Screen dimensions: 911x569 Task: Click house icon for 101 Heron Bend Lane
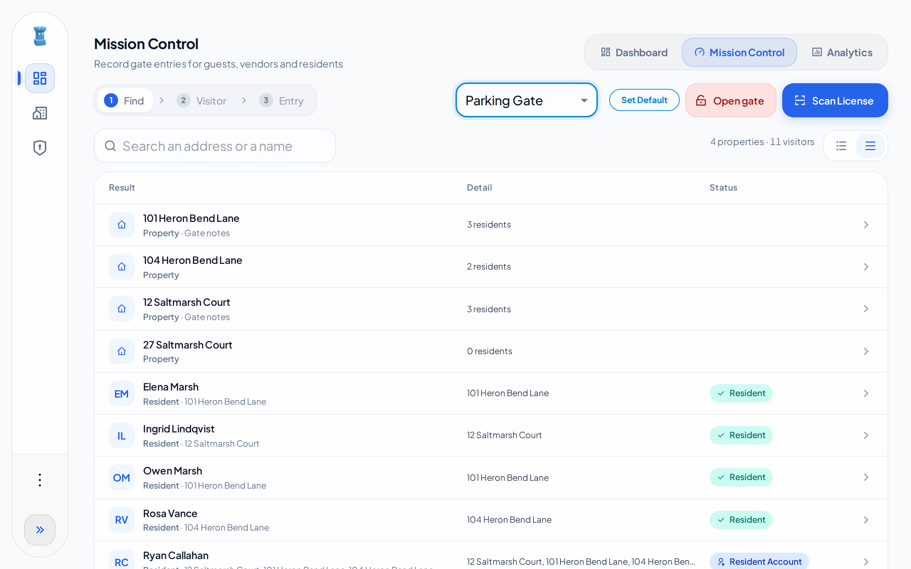122,225
